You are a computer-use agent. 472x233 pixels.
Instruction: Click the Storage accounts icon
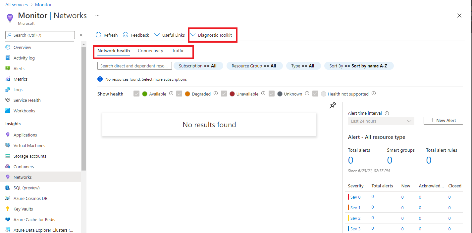[x=8, y=156]
